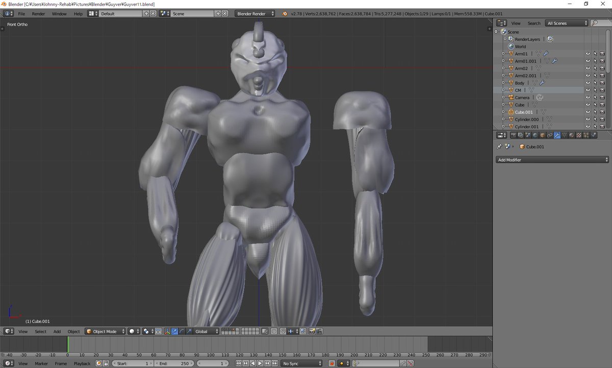Screen dimensions: 612x368
Task: Open the All Scenes display mode dropdown
Action: click(567, 23)
